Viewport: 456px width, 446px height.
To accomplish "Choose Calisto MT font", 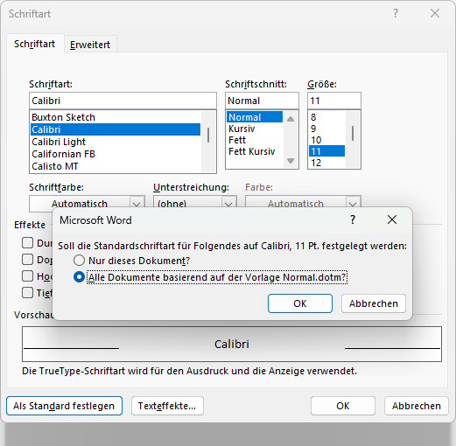I will pos(116,166).
